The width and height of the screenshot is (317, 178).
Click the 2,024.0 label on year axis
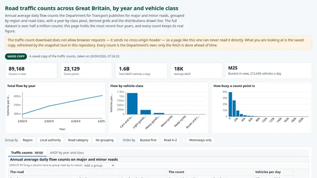click(76, 121)
